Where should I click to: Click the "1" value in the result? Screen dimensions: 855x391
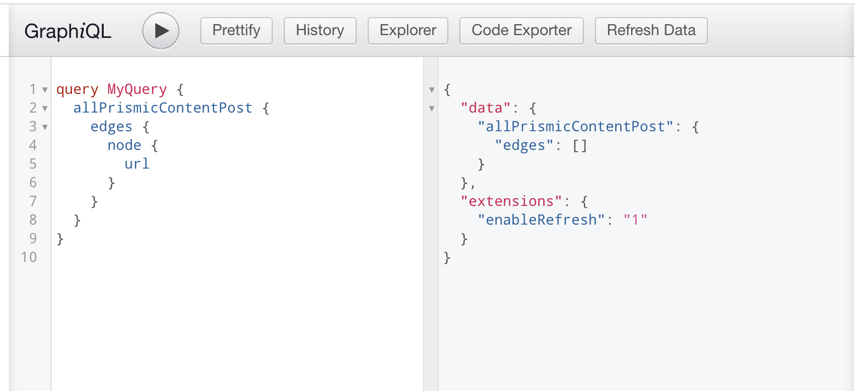tap(635, 220)
